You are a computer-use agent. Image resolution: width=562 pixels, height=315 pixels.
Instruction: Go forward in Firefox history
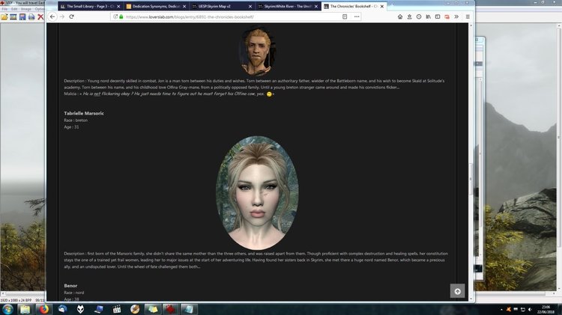point(62,16)
